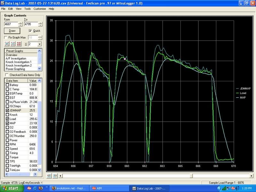
Task: Click the zoom in graph icon
Action: point(7,44)
